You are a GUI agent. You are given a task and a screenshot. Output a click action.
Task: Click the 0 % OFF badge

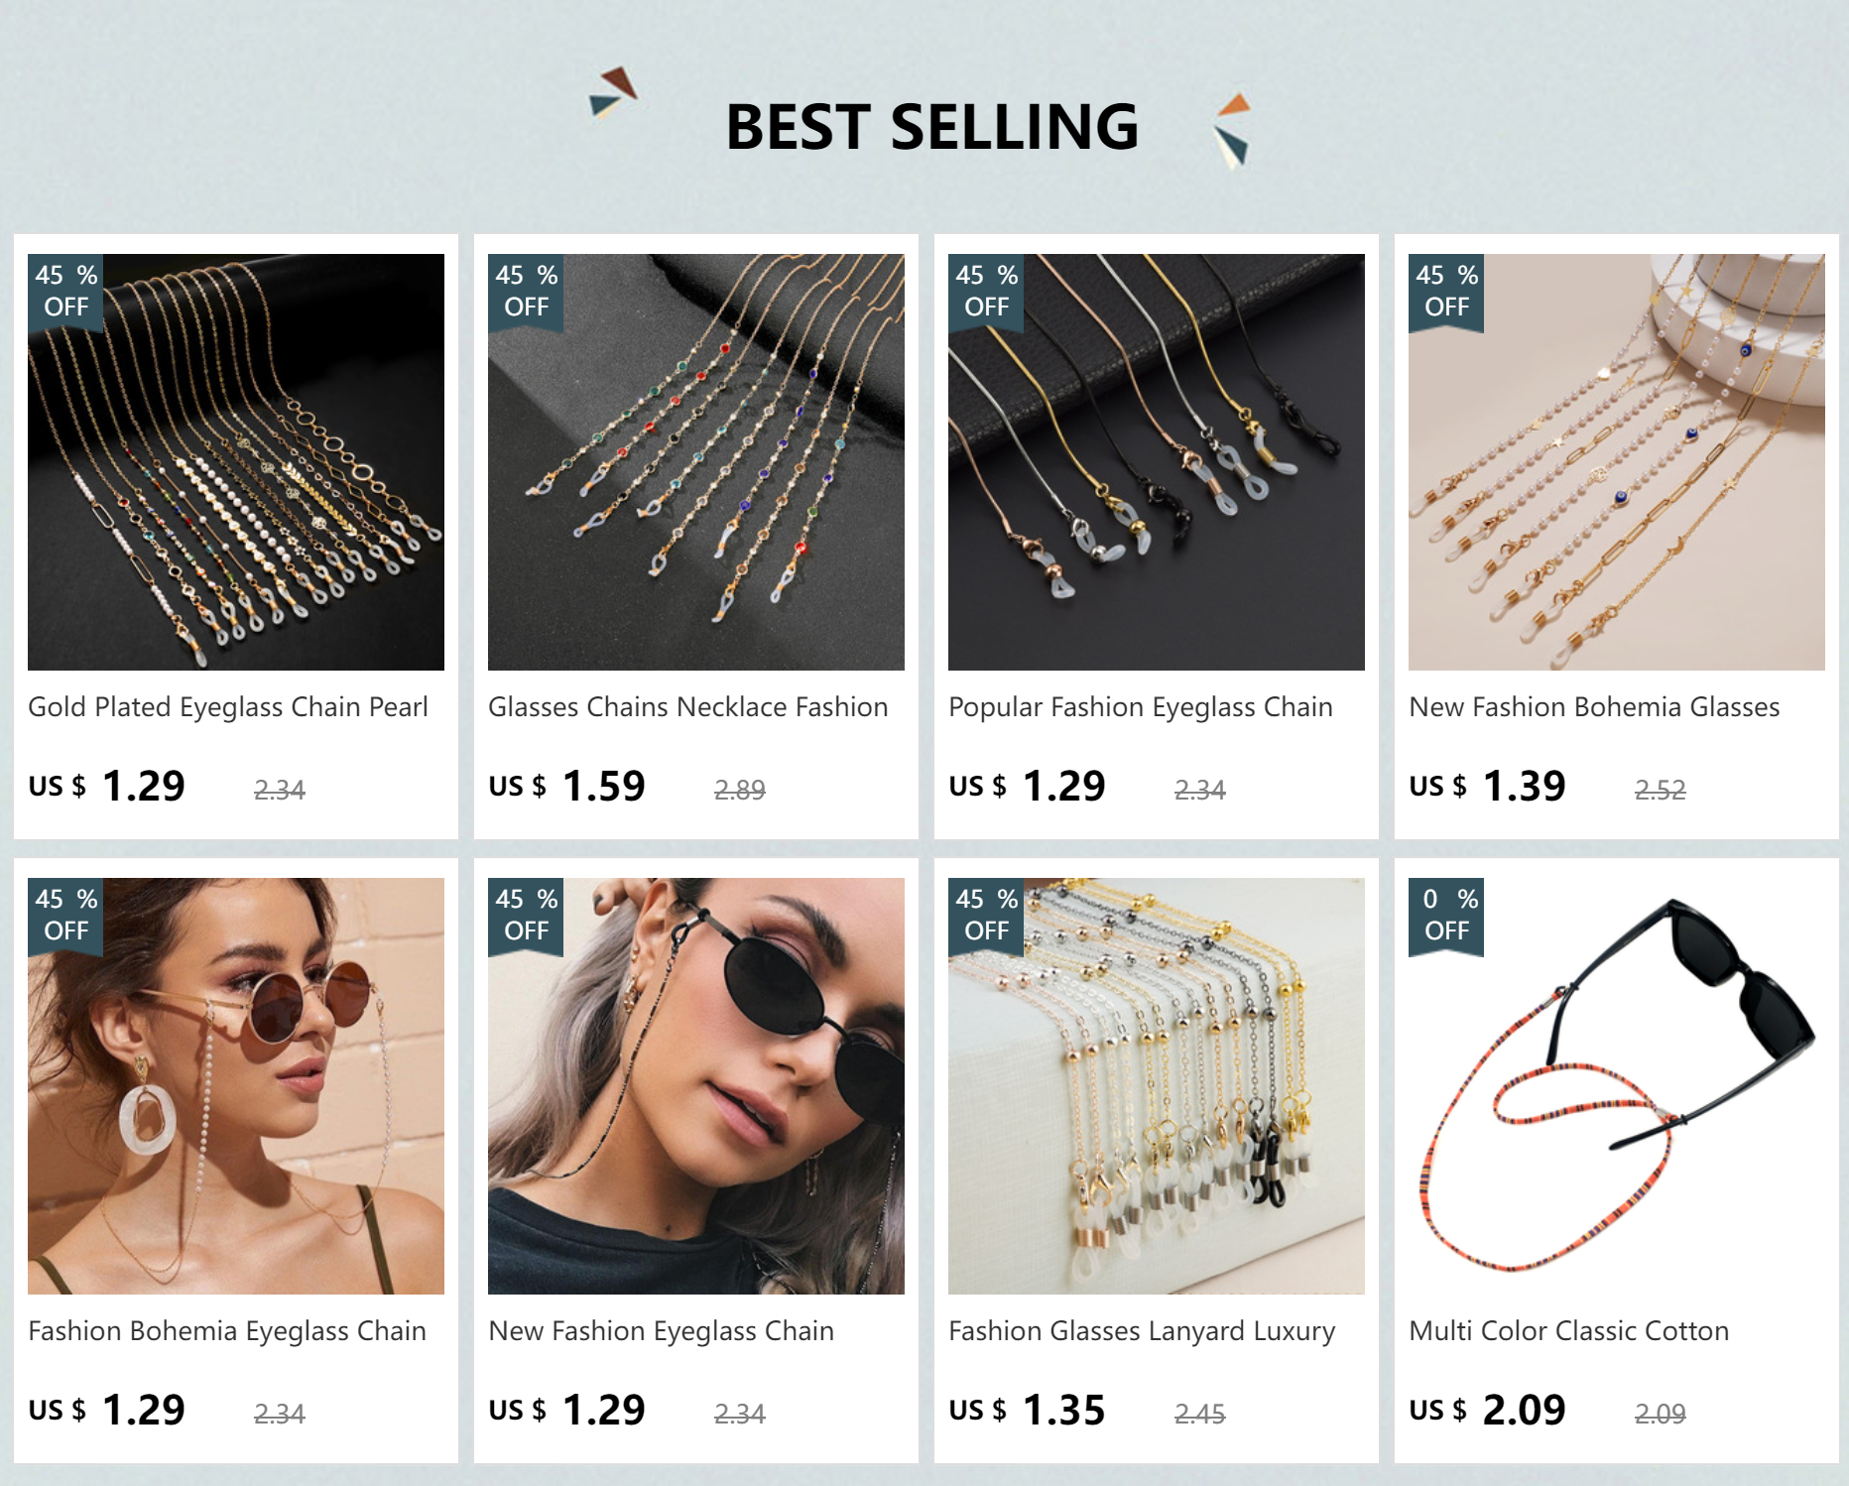(x=1446, y=917)
